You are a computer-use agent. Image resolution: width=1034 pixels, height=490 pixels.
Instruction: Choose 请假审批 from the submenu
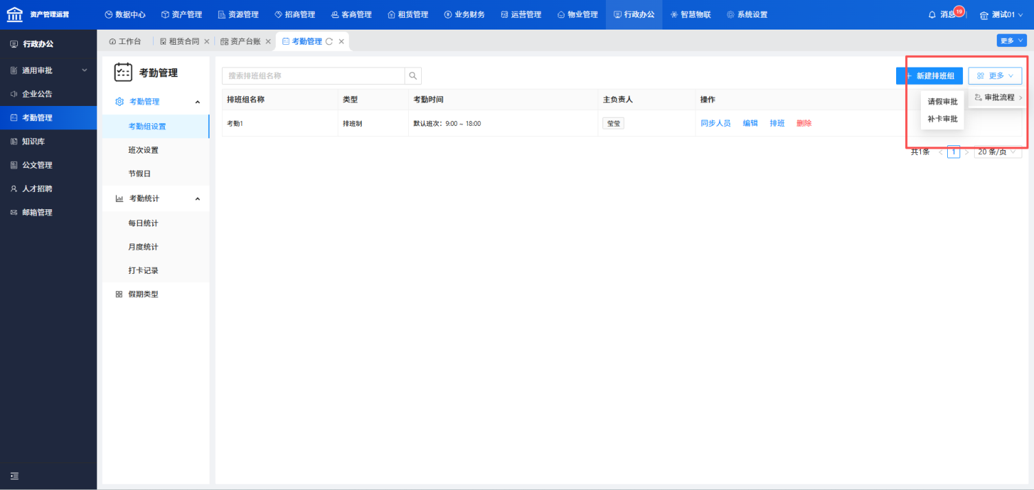click(942, 102)
